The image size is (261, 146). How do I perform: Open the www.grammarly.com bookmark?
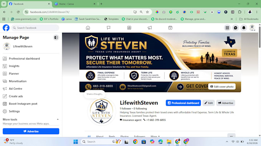(x=24, y=19)
